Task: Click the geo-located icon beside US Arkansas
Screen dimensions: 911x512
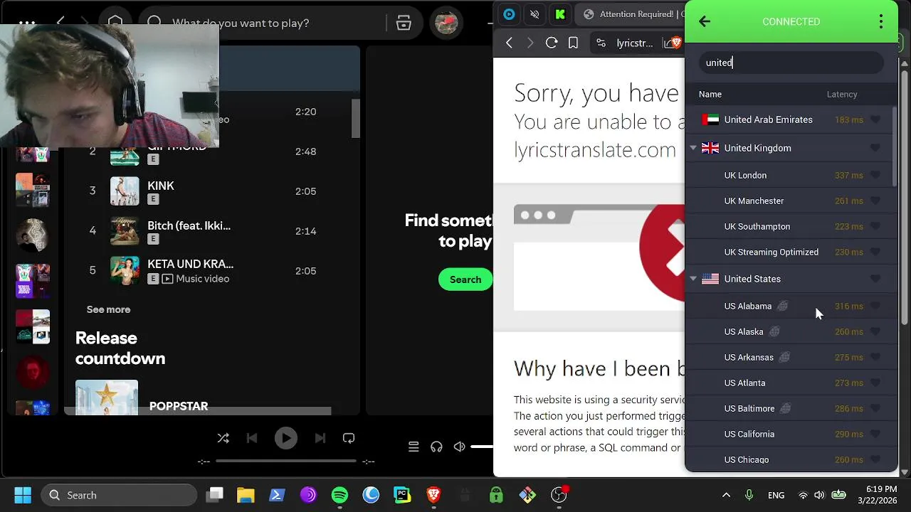Action: coord(784,357)
